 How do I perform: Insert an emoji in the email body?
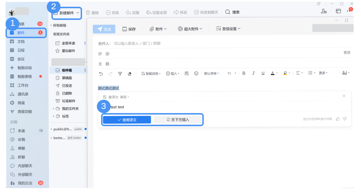click(196, 73)
